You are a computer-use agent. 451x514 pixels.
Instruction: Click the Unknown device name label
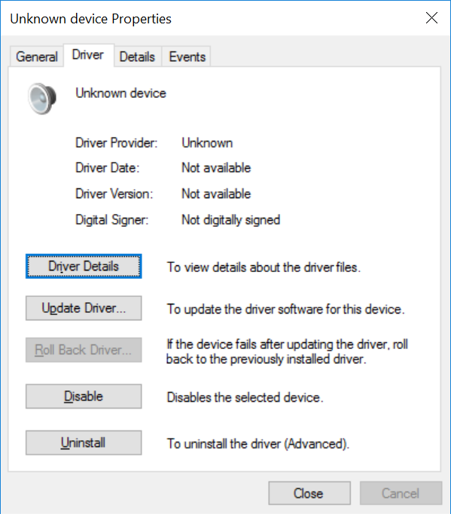(121, 93)
